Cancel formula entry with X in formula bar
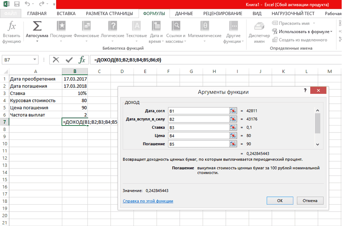342x226 pixels. [56, 60]
